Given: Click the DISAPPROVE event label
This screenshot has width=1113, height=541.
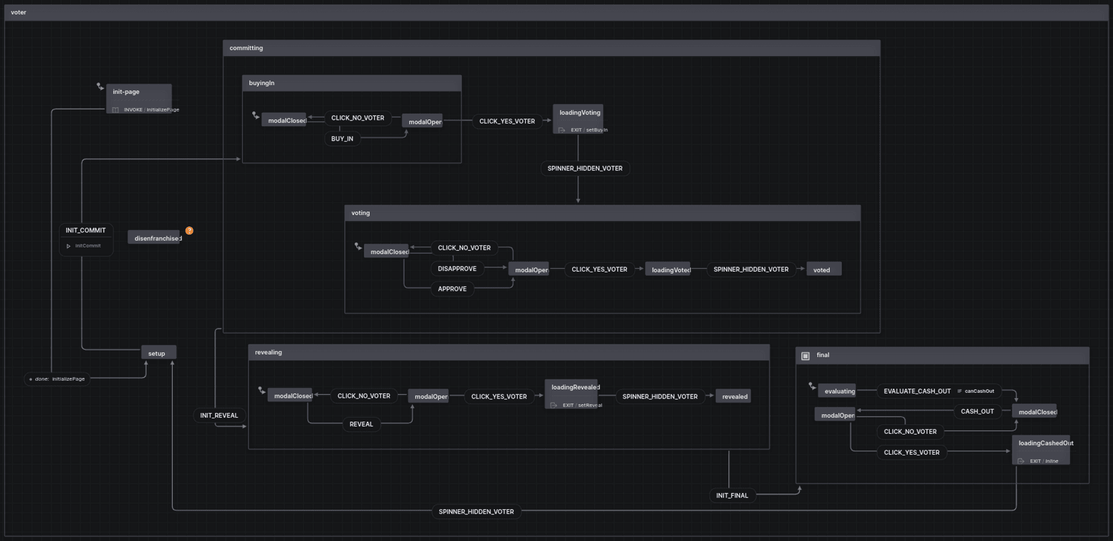Looking at the screenshot, I should pos(457,269).
